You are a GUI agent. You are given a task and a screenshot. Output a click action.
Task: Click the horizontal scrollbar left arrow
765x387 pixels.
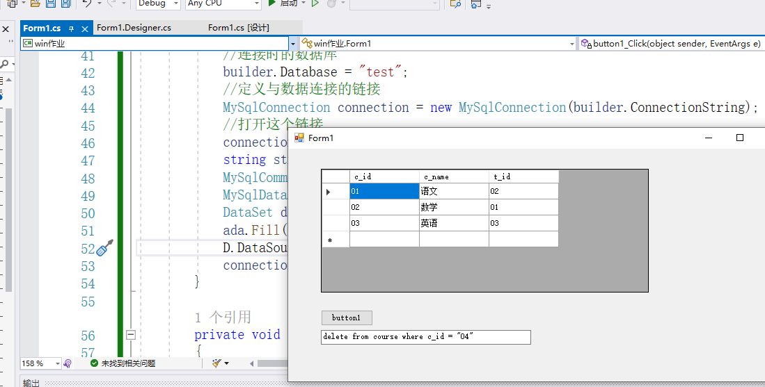(x=252, y=363)
